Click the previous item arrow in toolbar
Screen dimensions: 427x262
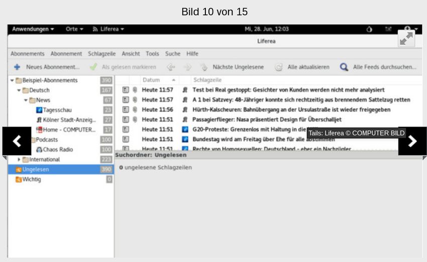pos(171,67)
